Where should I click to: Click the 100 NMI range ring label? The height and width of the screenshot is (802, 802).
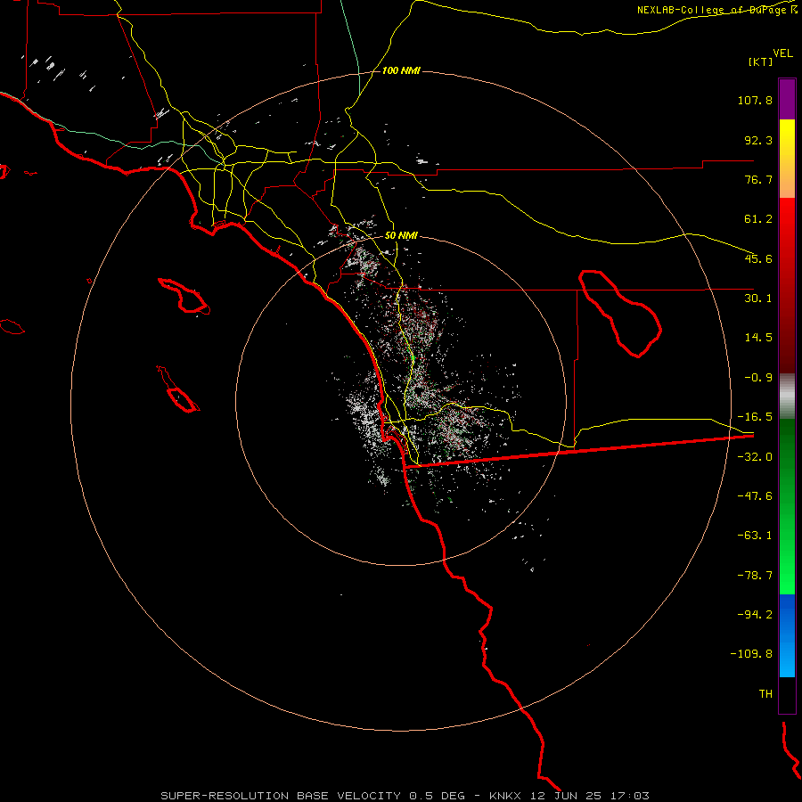pyautogui.click(x=401, y=70)
